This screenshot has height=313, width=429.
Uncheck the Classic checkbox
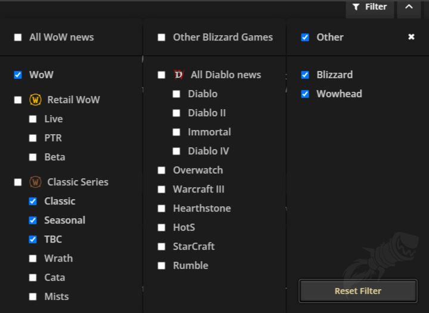pyautogui.click(x=33, y=202)
